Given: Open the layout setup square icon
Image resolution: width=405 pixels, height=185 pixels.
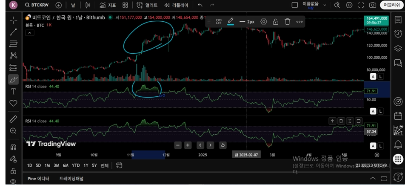Looking at the screenshot, I should [294, 5].
